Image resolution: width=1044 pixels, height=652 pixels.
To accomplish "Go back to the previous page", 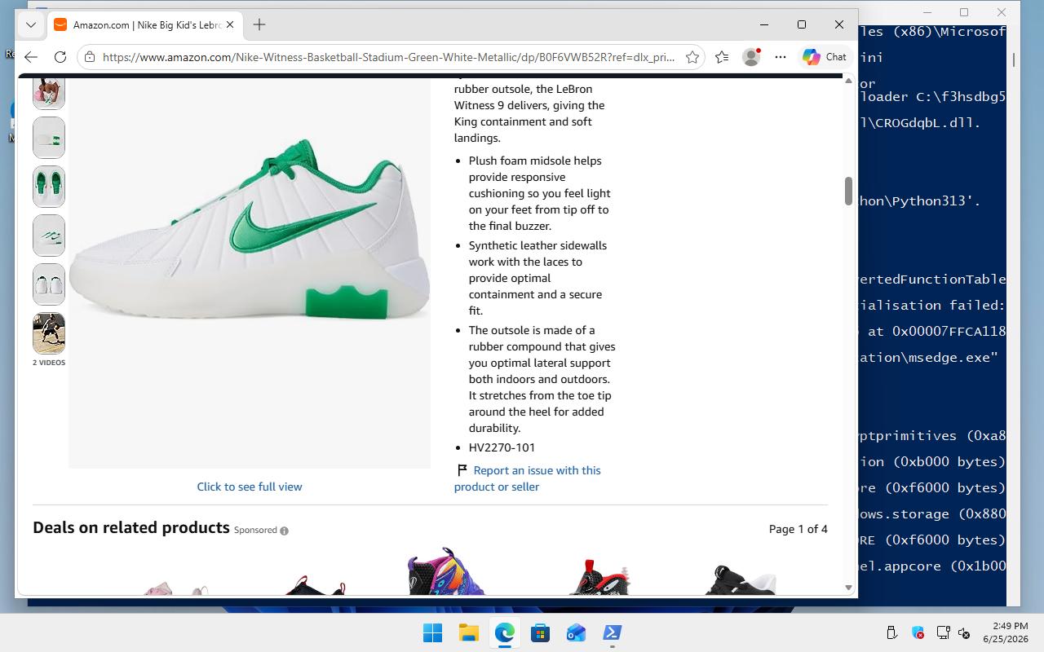I will coord(31,57).
